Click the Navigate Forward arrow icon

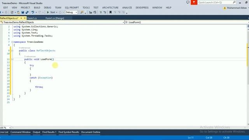6,12
